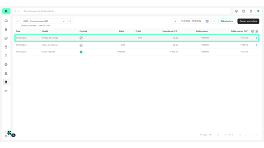264x148 pixels.
Task: Open the contacts icon in sidebar
Action: coord(6,29)
